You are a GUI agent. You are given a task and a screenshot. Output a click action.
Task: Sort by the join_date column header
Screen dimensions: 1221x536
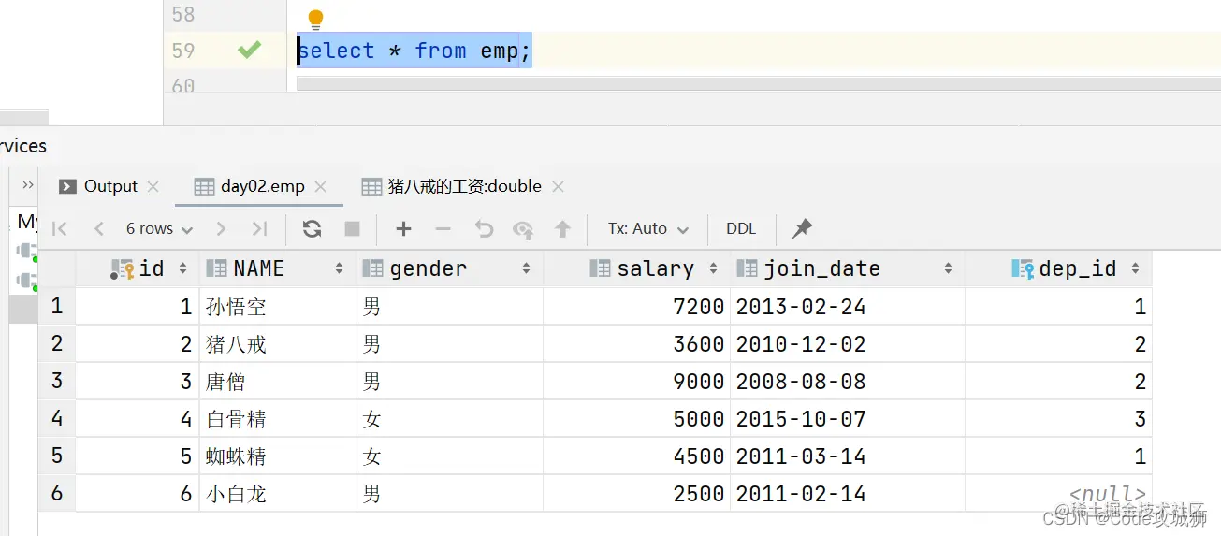coord(847,268)
